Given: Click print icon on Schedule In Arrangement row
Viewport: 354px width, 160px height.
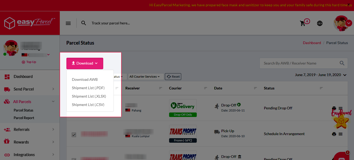Looking at the screenshot, I should [x=334, y=134].
